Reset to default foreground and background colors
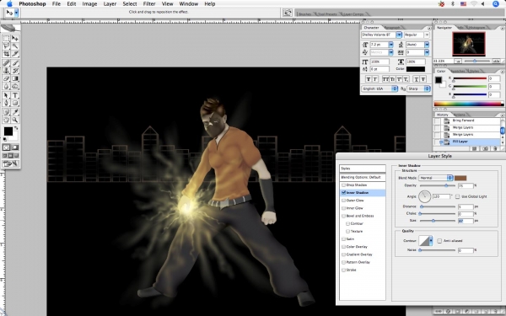Image resolution: width=506 pixels, height=316 pixels. (x=4, y=139)
